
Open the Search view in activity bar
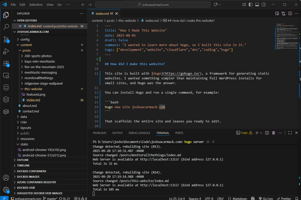6,27
